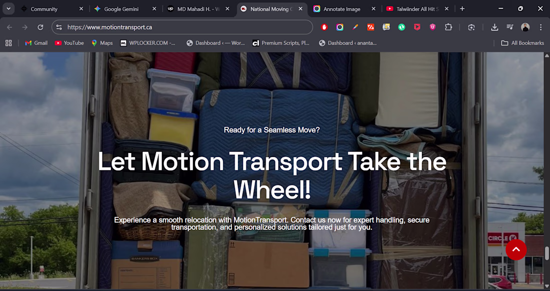Close the Google Gemini tab

pyautogui.click(x=154, y=9)
